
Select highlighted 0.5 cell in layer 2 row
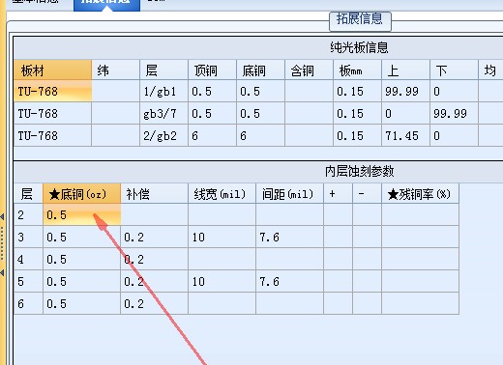[81, 214]
